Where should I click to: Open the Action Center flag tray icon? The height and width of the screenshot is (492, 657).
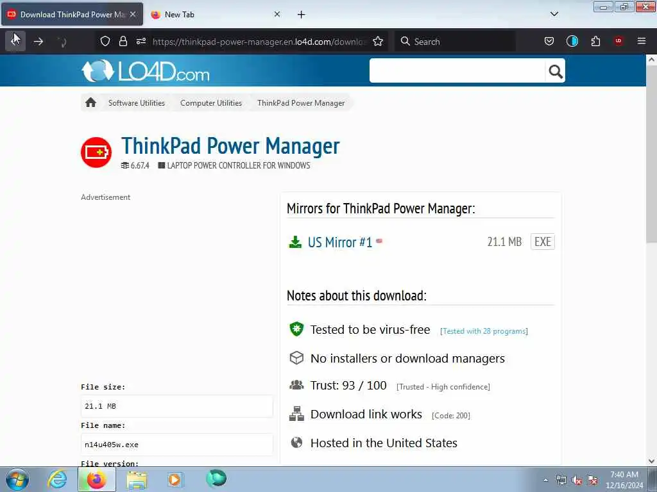pyautogui.click(x=592, y=480)
